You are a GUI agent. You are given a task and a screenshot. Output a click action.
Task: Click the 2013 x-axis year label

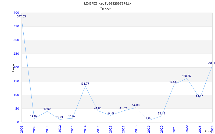(72, 129)
